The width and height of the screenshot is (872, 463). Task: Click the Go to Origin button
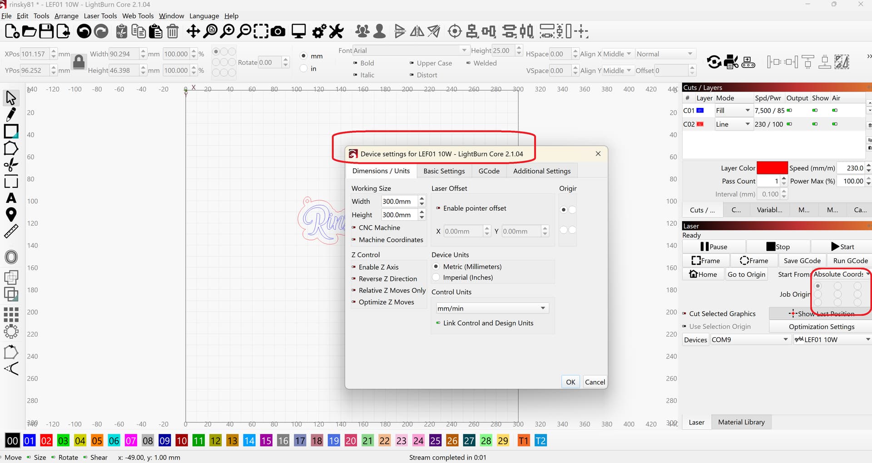(746, 274)
